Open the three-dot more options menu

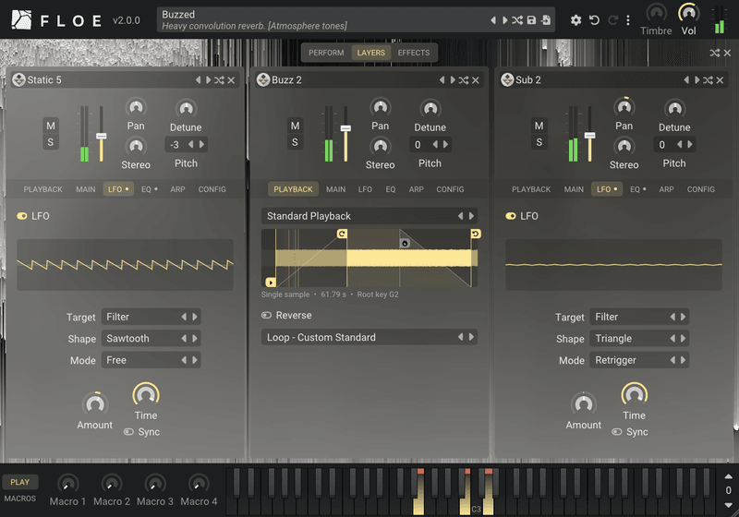628,20
